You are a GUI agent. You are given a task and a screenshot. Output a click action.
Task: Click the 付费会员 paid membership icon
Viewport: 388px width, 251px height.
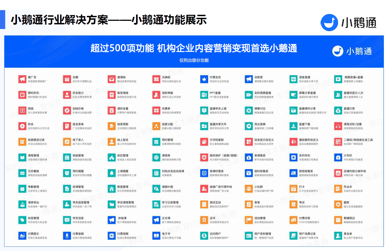(204, 79)
